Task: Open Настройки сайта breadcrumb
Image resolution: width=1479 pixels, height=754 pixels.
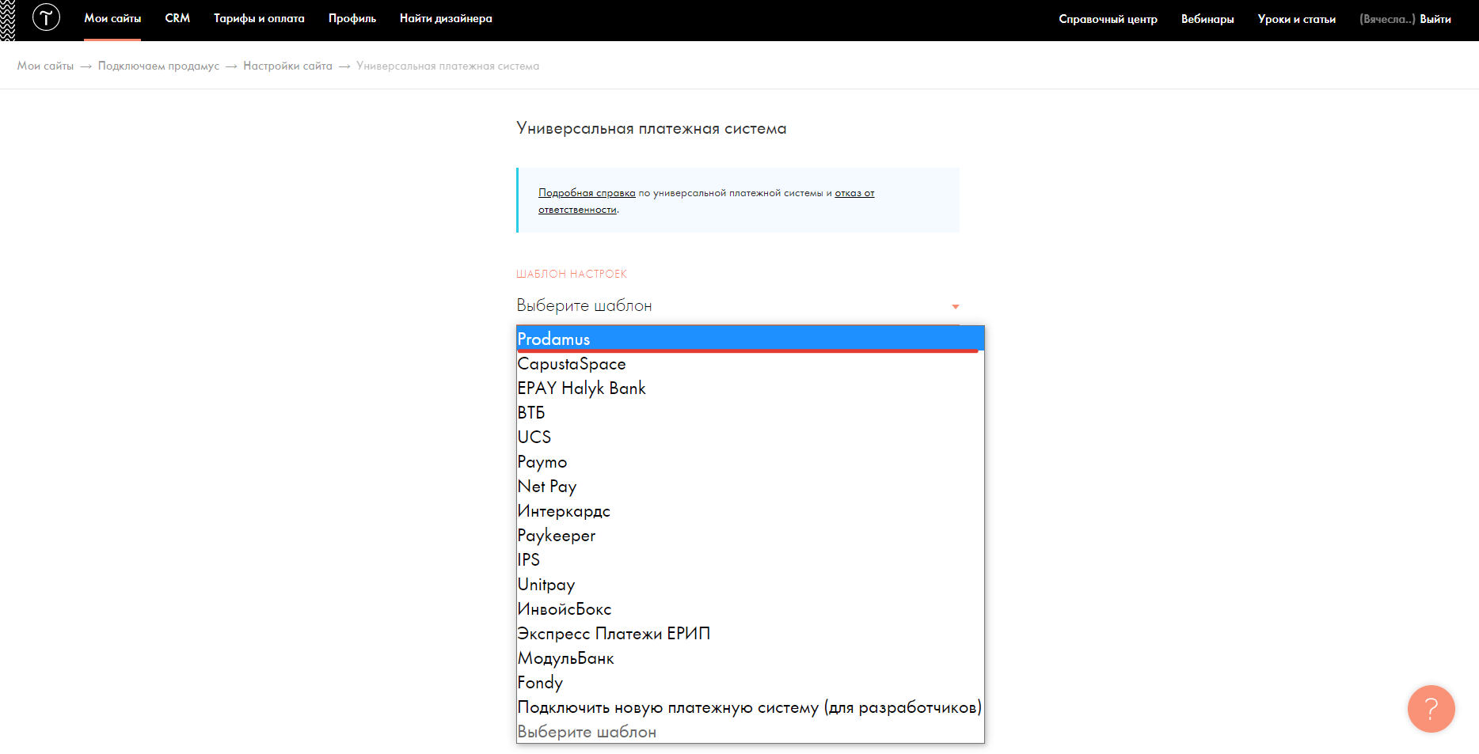Action: [287, 66]
